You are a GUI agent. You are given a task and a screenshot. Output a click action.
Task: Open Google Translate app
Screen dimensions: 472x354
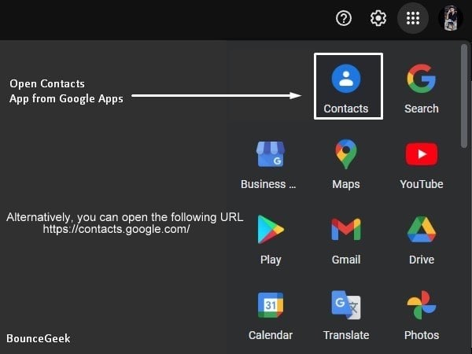[346, 315]
